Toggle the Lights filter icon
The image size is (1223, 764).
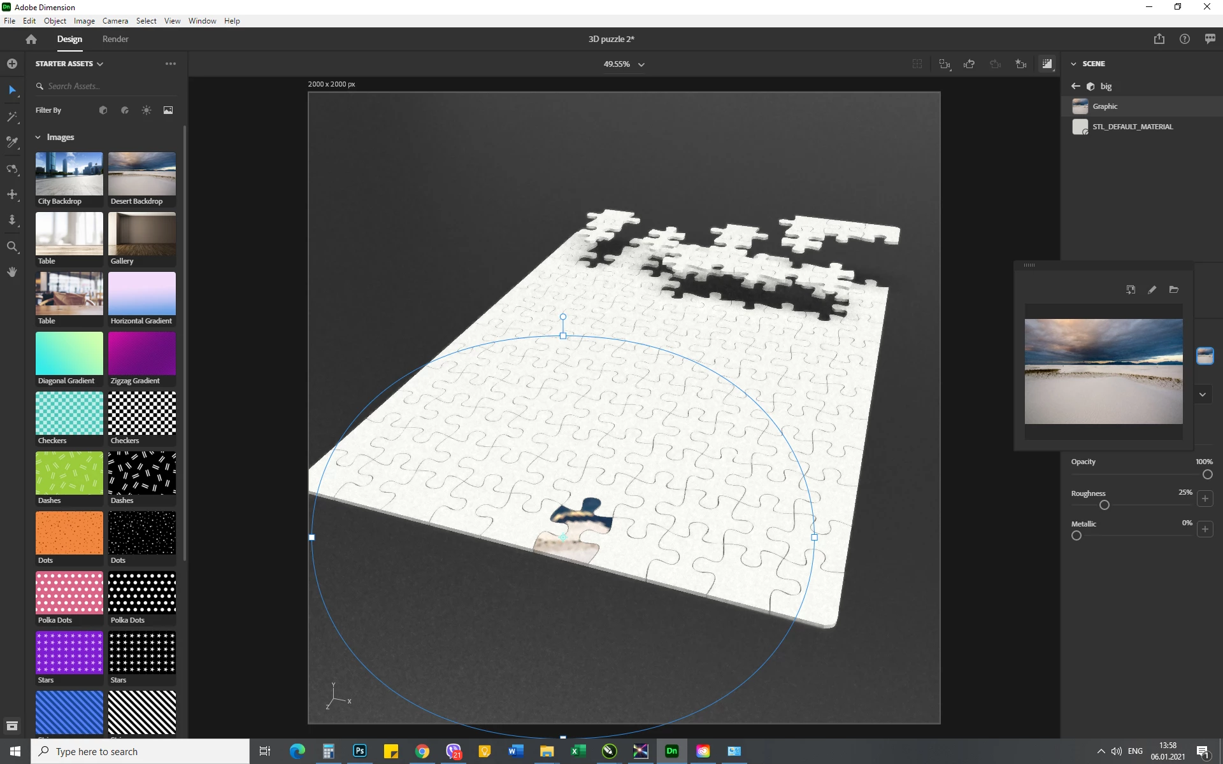click(x=147, y=110)
